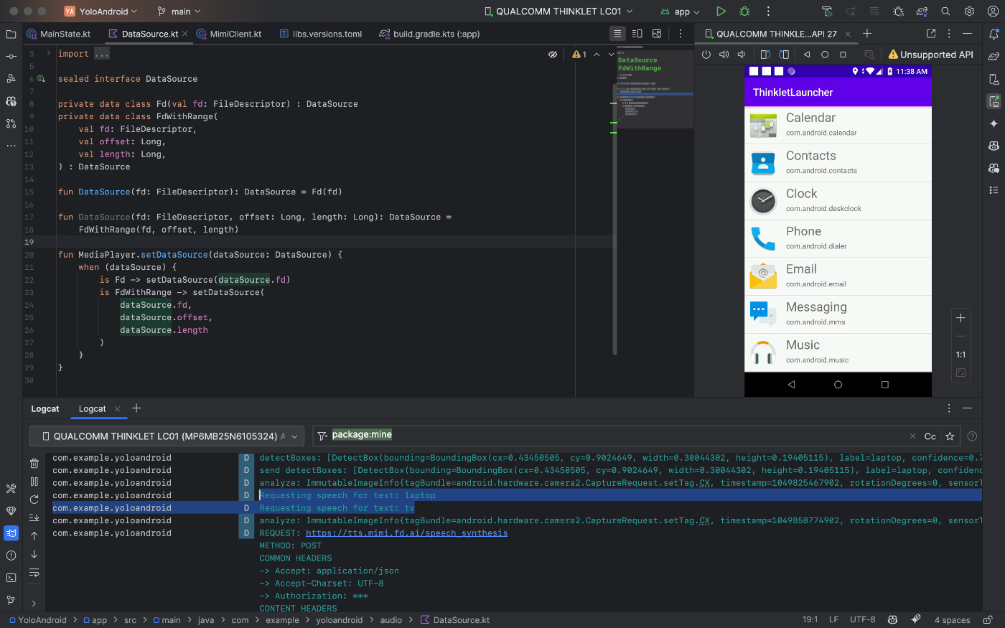1005x628 pixels.
Task: Clear logcat with the trash icon
Action: [x=34, y=464]
